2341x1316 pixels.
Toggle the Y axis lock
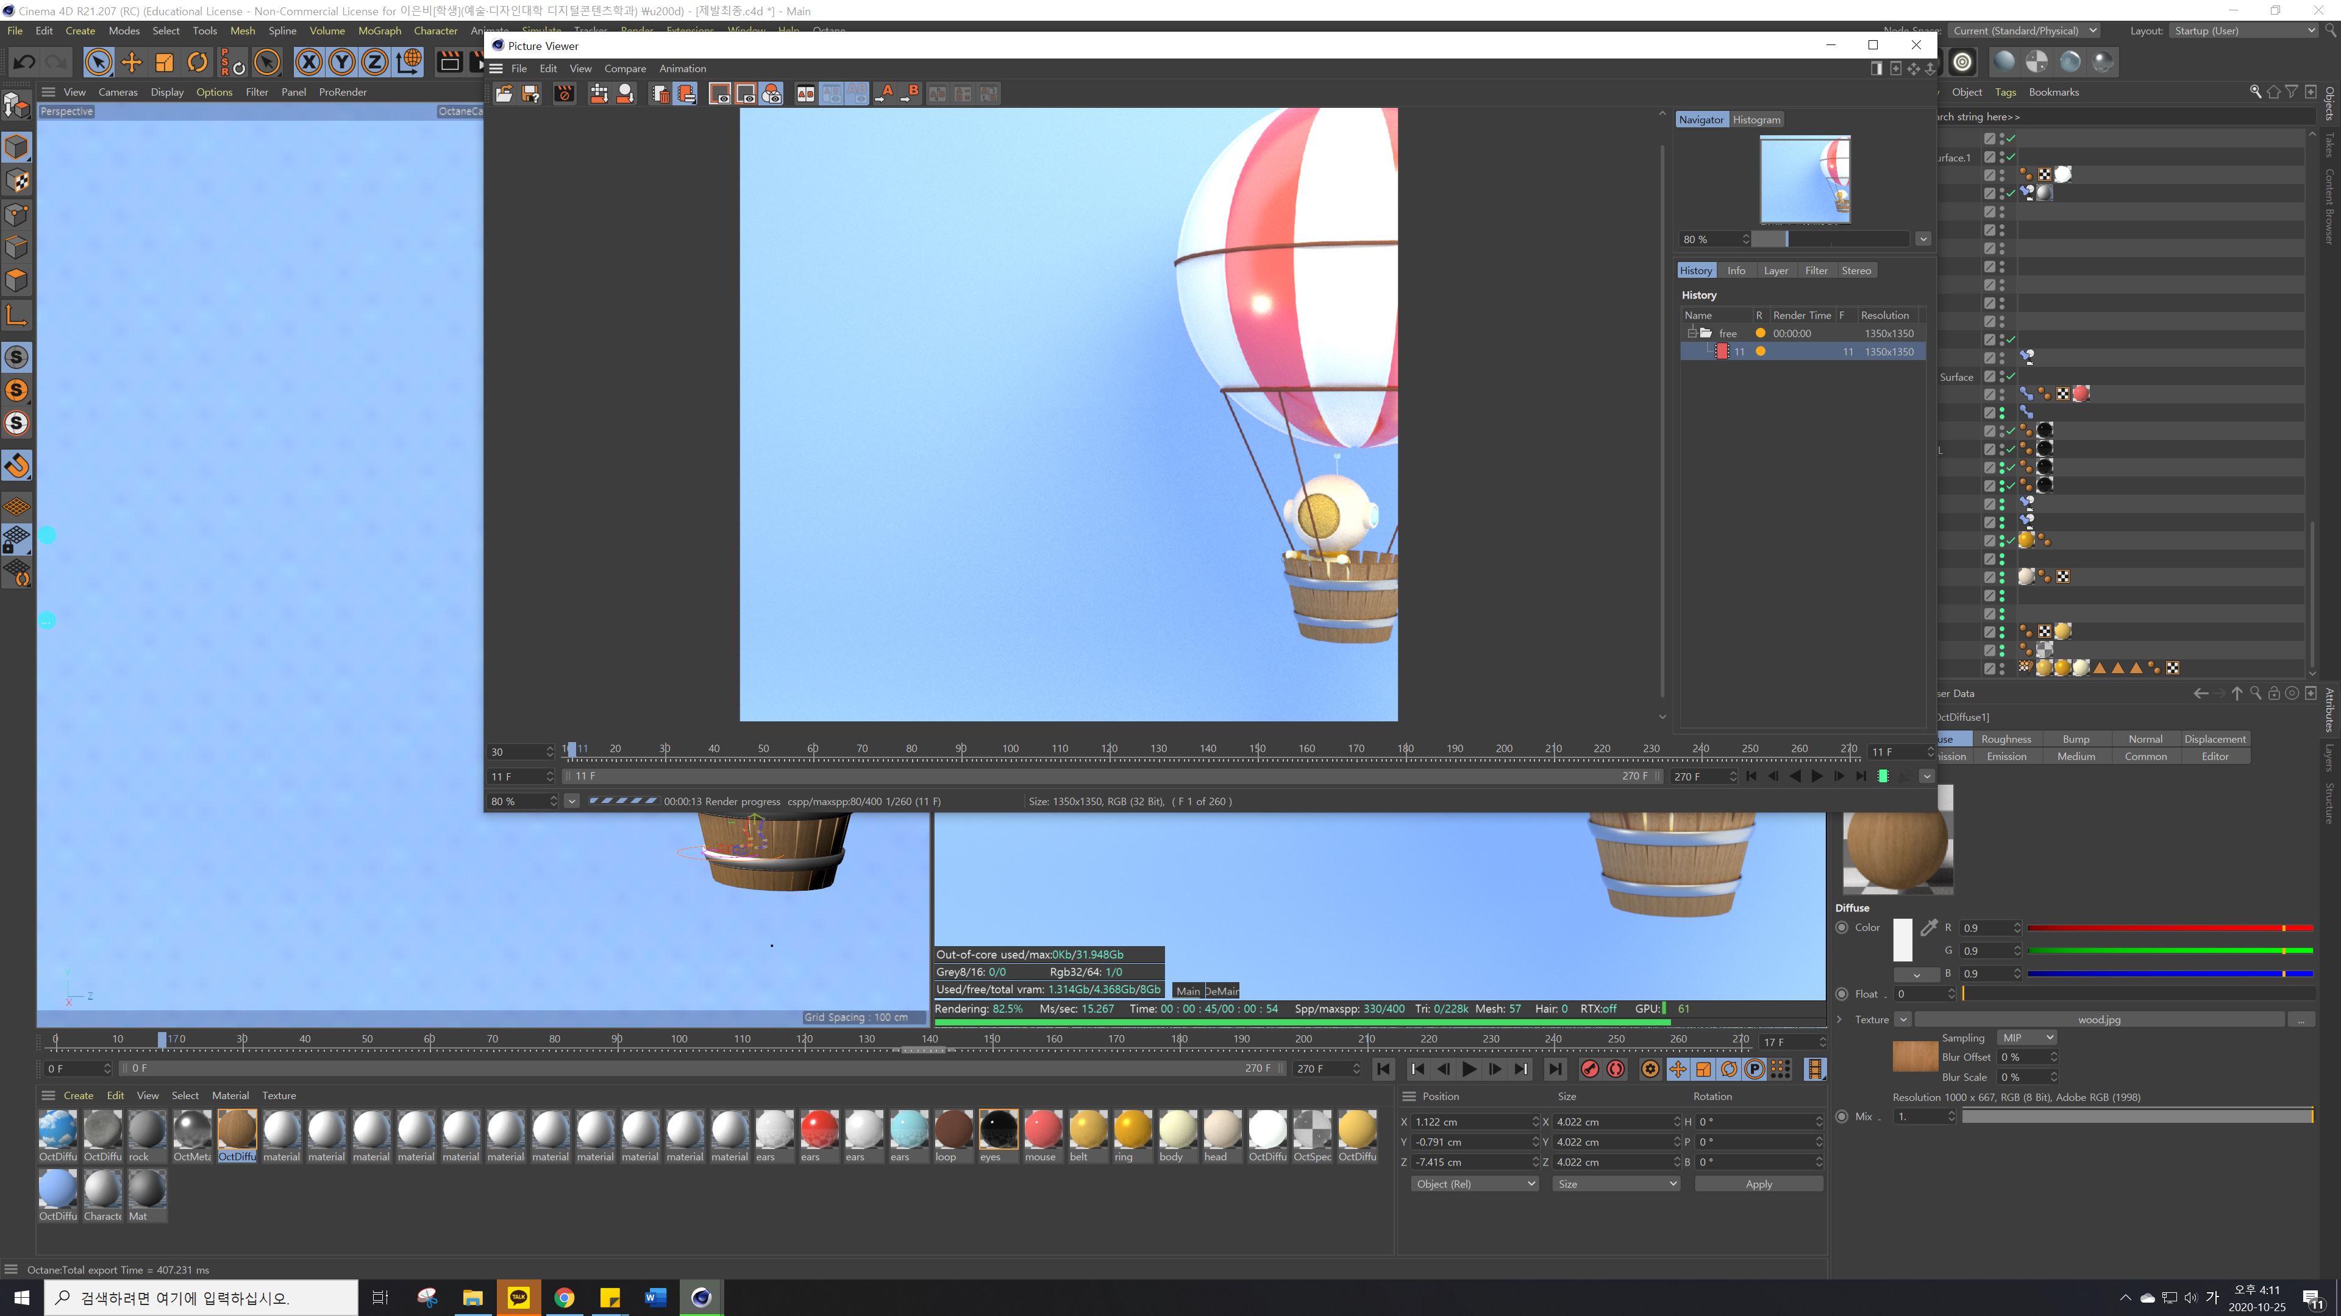pos(341,62)
